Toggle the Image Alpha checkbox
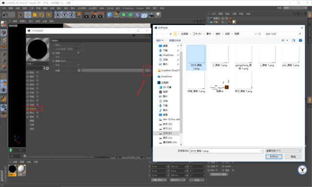Screen dimensions: 312x187 tap(78, 61)
